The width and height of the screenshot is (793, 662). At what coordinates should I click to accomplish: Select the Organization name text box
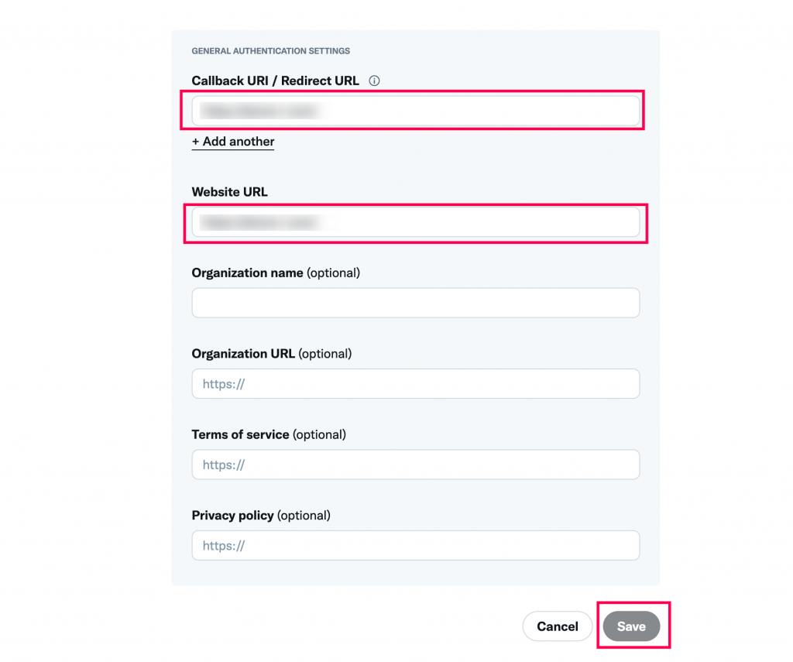tap(416, 303)
